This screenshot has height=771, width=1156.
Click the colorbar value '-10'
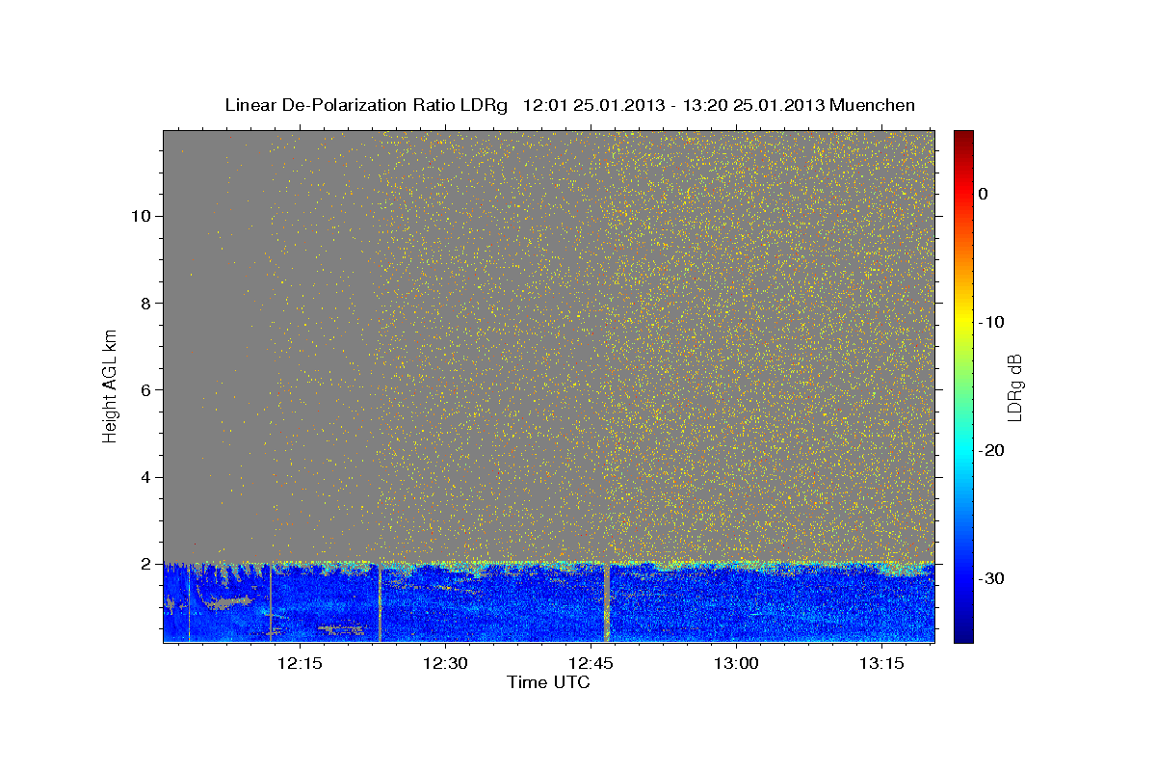click(x=991, y=322)
